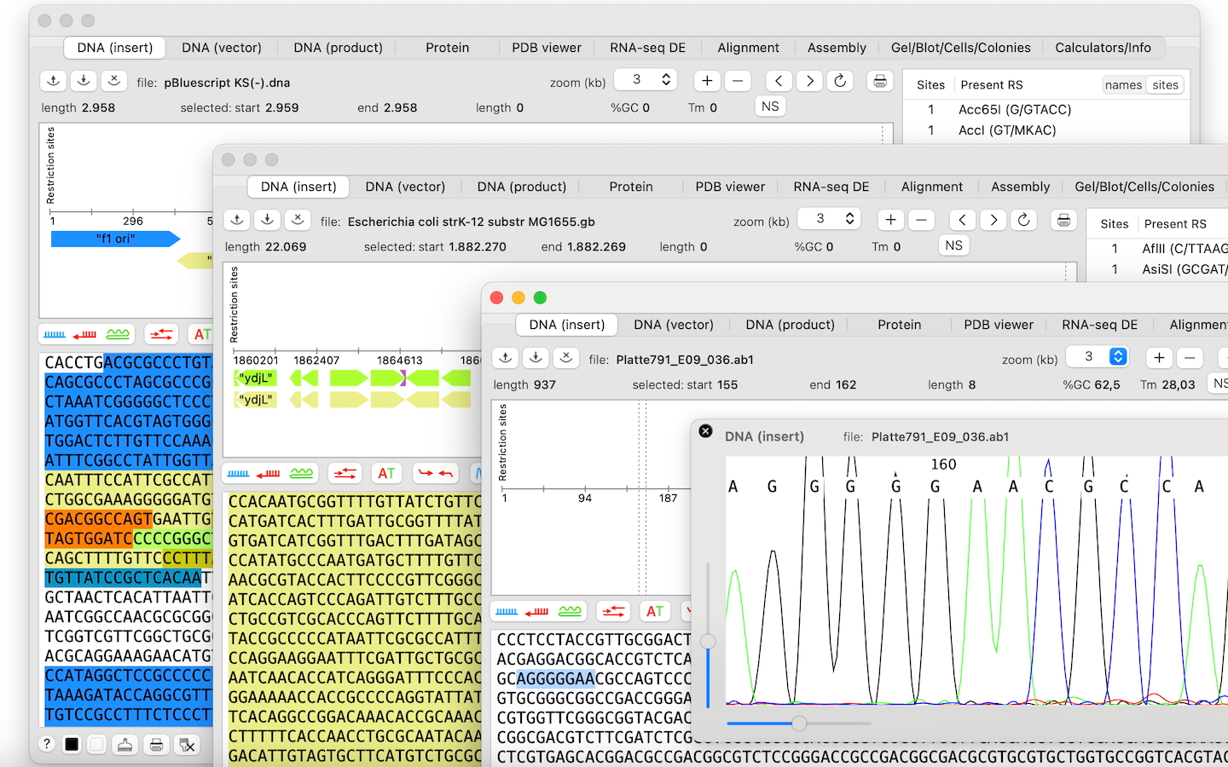Close the Platte791 chromatogram overlay panel
The image size is (1228, 767).
coord(705,431)
